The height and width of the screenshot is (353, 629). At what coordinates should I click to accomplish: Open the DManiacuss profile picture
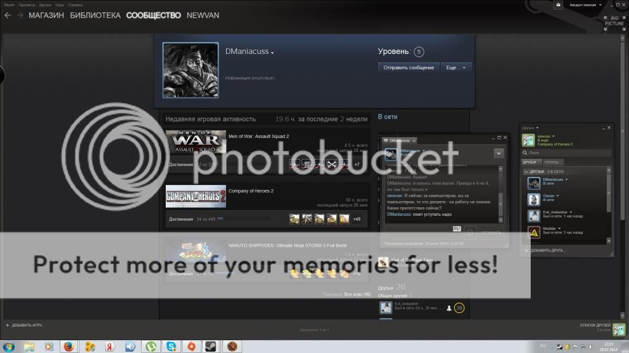click(190, 70)
